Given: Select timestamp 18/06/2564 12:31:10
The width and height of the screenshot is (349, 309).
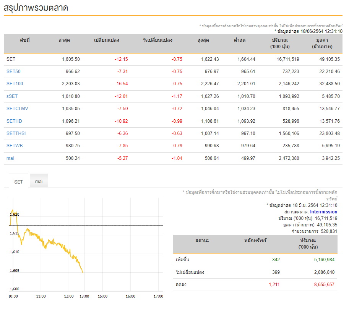Looking at the screenshot, I should (x=321, y=31).
